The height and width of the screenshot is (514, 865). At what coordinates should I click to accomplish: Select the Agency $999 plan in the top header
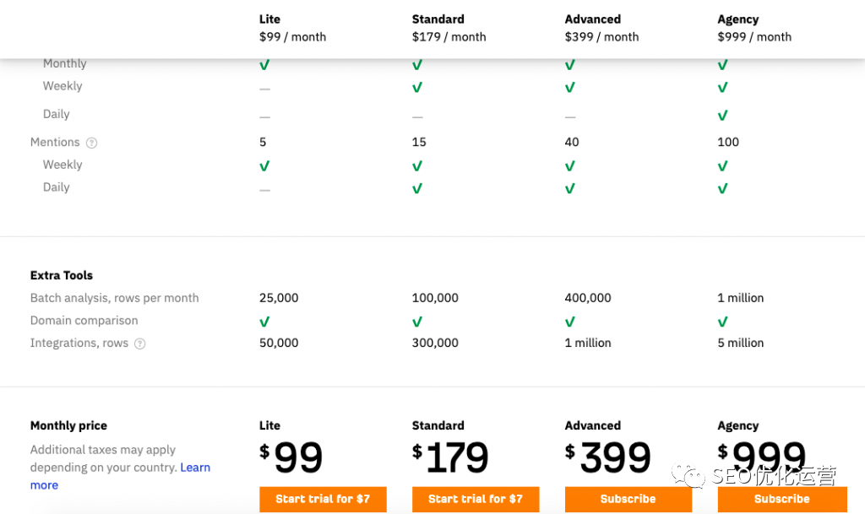point(754,28)
